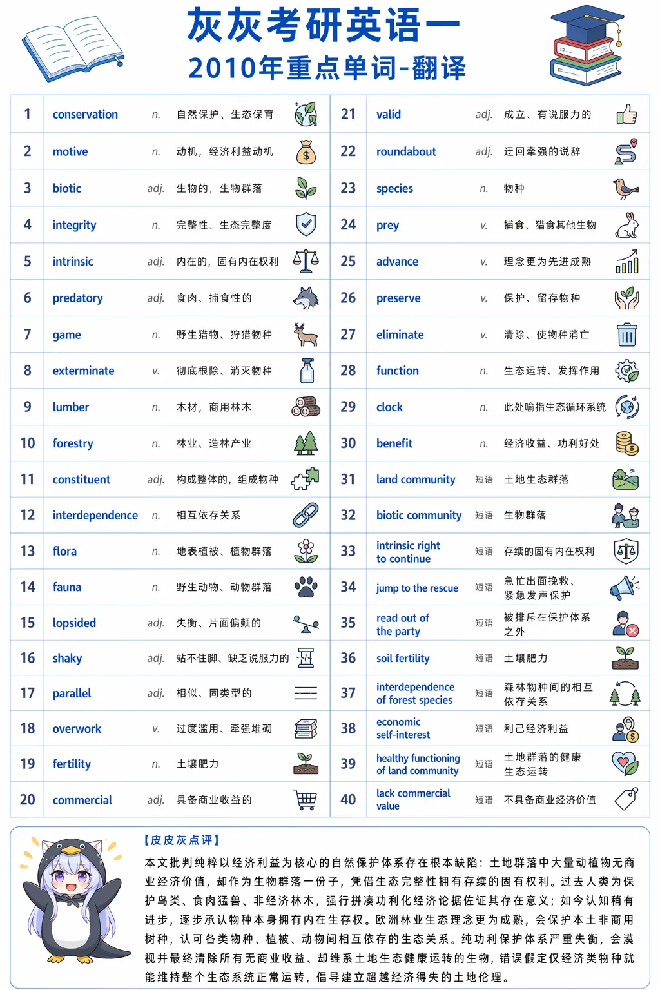Image resolution: width=660 pixels, height=990 pixels.
Task: Click the word roundabout
Action: (406, 151)
